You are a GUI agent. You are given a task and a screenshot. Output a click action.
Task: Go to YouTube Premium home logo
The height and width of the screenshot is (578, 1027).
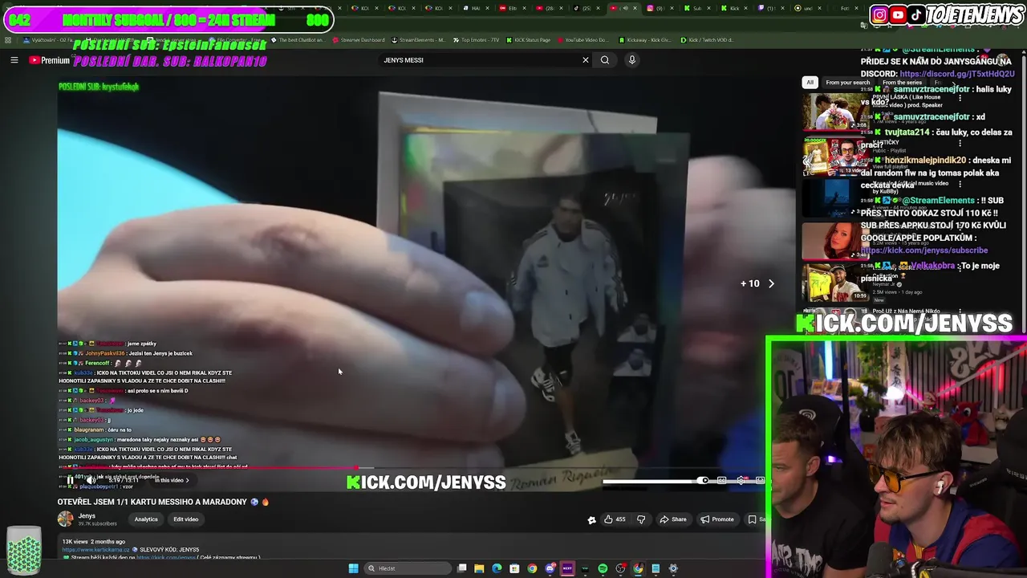coord(50,60)
